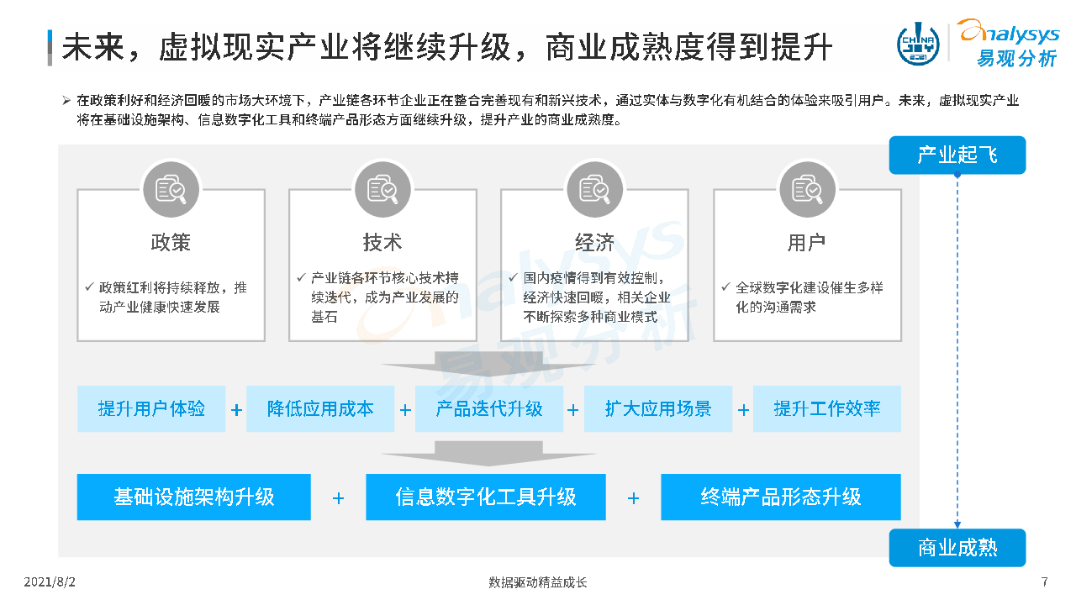Click the light blue 扩大应用场景 box
Image resolution: width=1076 pixels, height=605 pixels.
(657, 409)
